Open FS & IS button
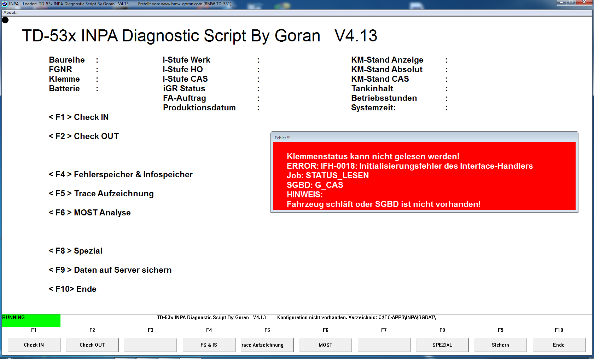 click(x=209, y=345)
